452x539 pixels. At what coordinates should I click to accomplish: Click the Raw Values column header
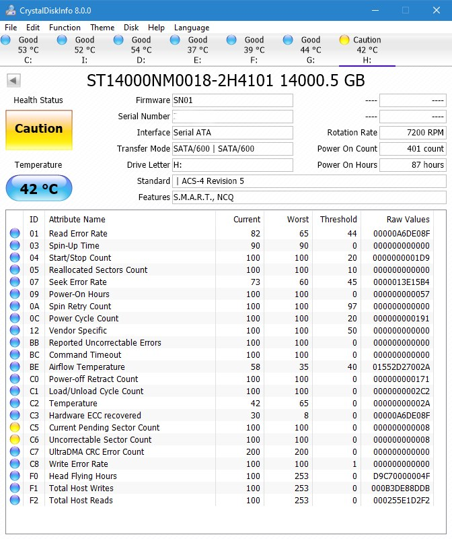408,220
